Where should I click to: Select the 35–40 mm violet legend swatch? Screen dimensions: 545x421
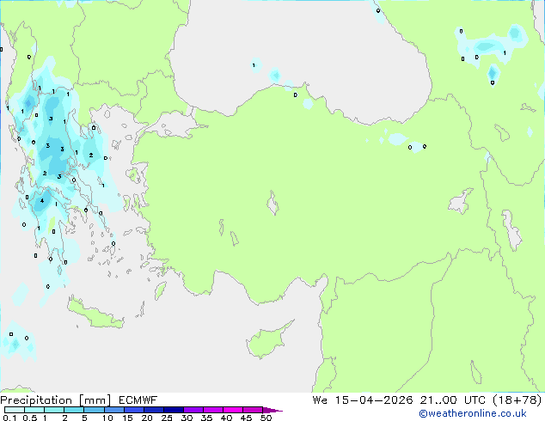coord(212,410)
